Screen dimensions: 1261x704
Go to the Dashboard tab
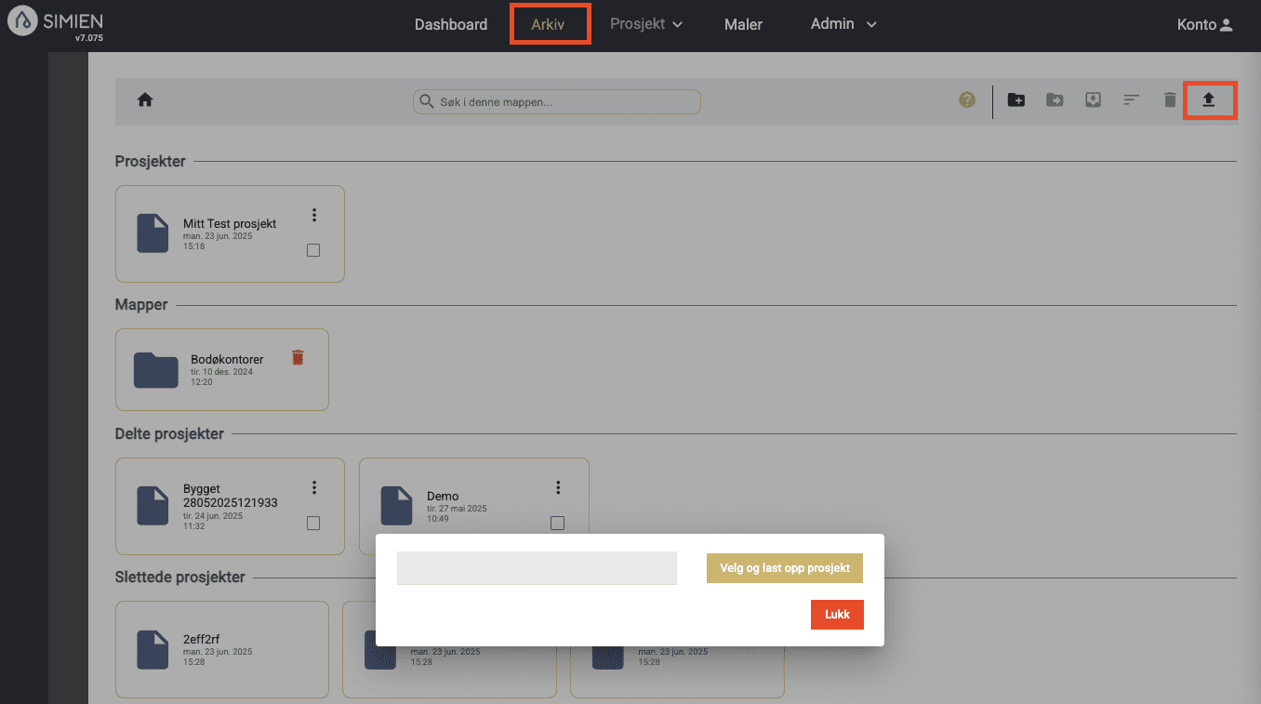[x=451, y=25]
